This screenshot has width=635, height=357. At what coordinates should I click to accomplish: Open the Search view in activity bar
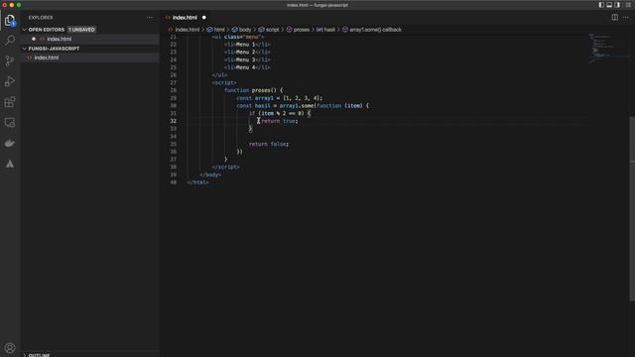(x=10, y=40)
